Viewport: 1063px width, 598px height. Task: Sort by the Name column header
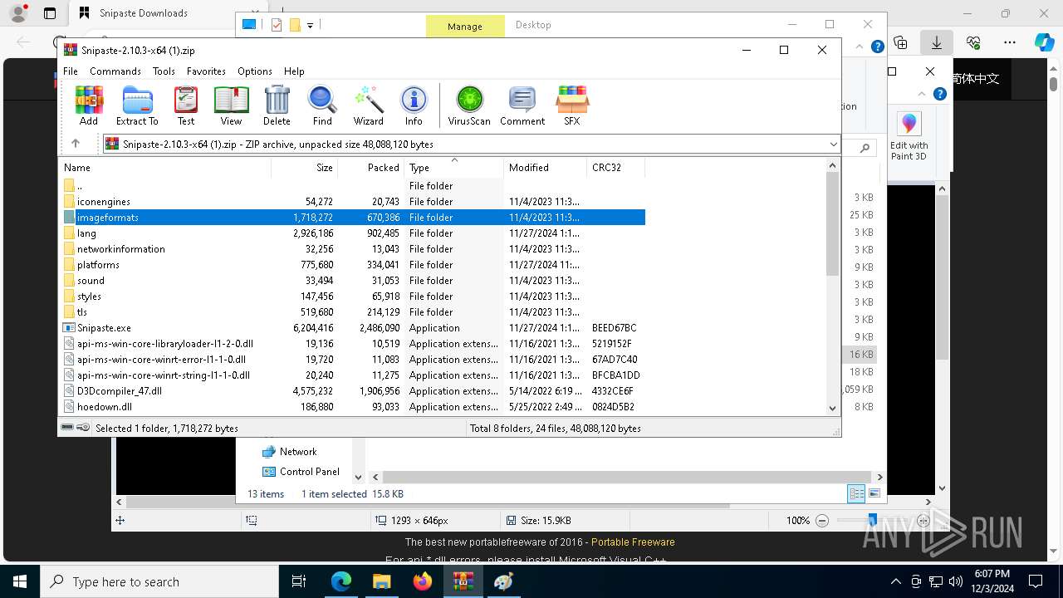[x=166, y=167]
